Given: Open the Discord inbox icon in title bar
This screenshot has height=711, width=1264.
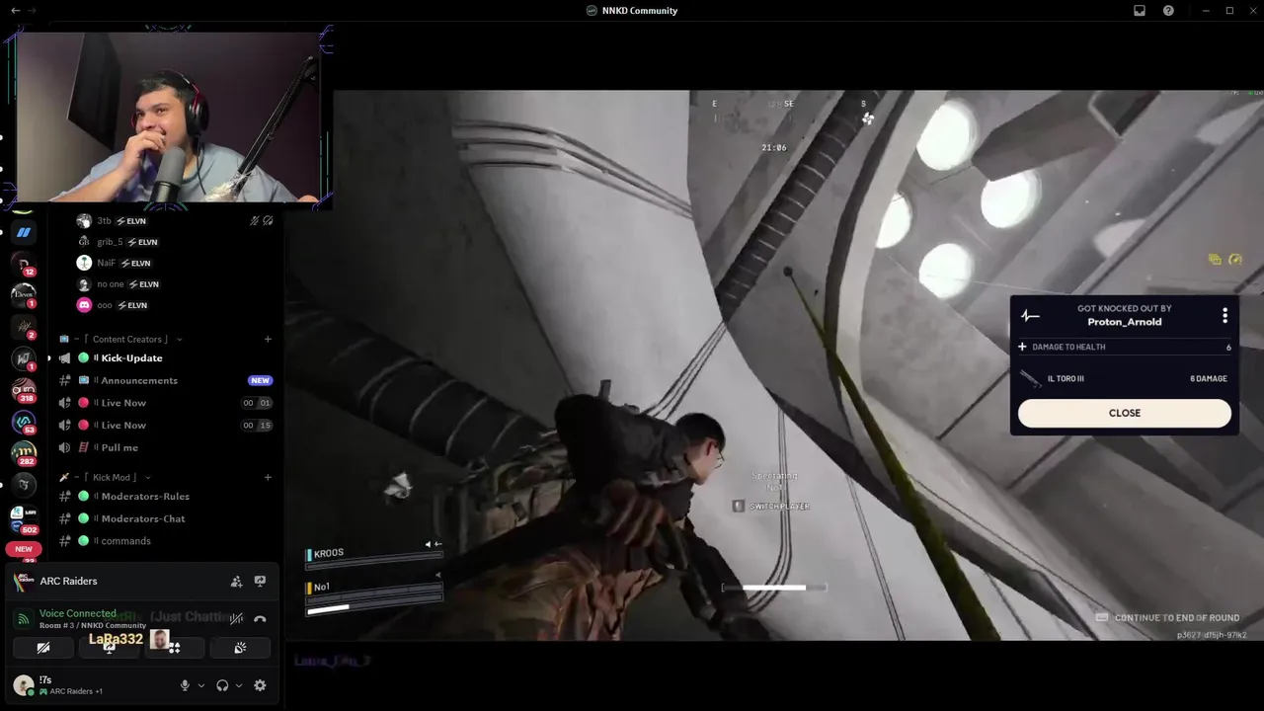Looking at the screenshot, I should 1140,11.
